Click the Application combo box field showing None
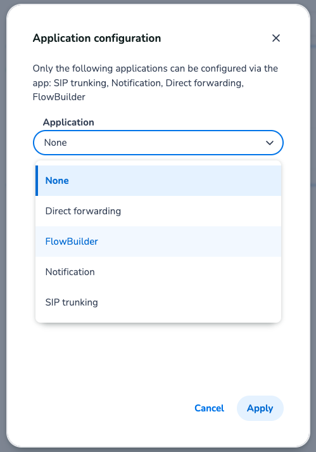Screen dimensions: 316x452 [x=158, y=143]
